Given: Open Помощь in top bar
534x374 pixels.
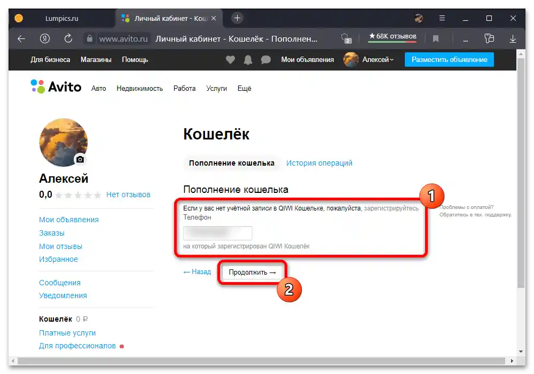Looking at the screenshot, I should click(x=135, y=60).
